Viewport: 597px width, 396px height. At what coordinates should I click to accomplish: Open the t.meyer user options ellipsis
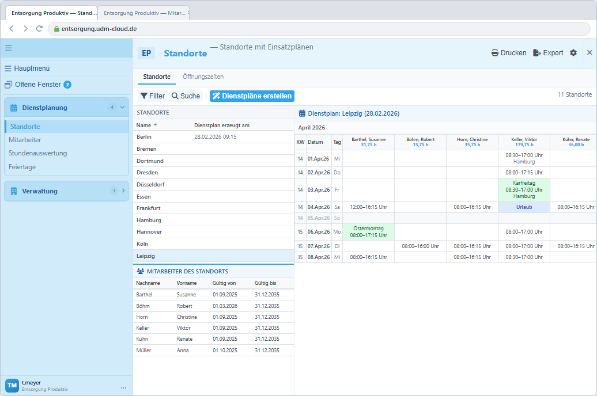pyautogui.click(x=123, y=387)
